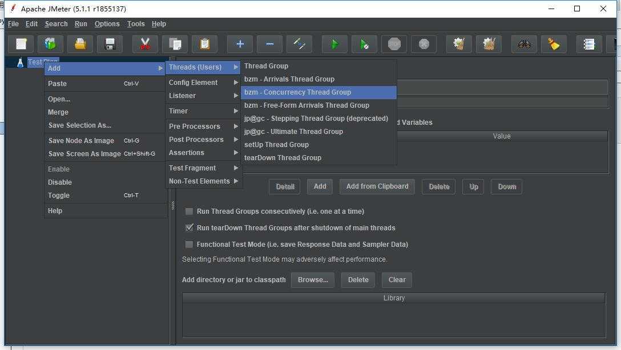Click the Copy toolbar icon
The height and width of the screenshot is (350, 621).
(175, 44)
